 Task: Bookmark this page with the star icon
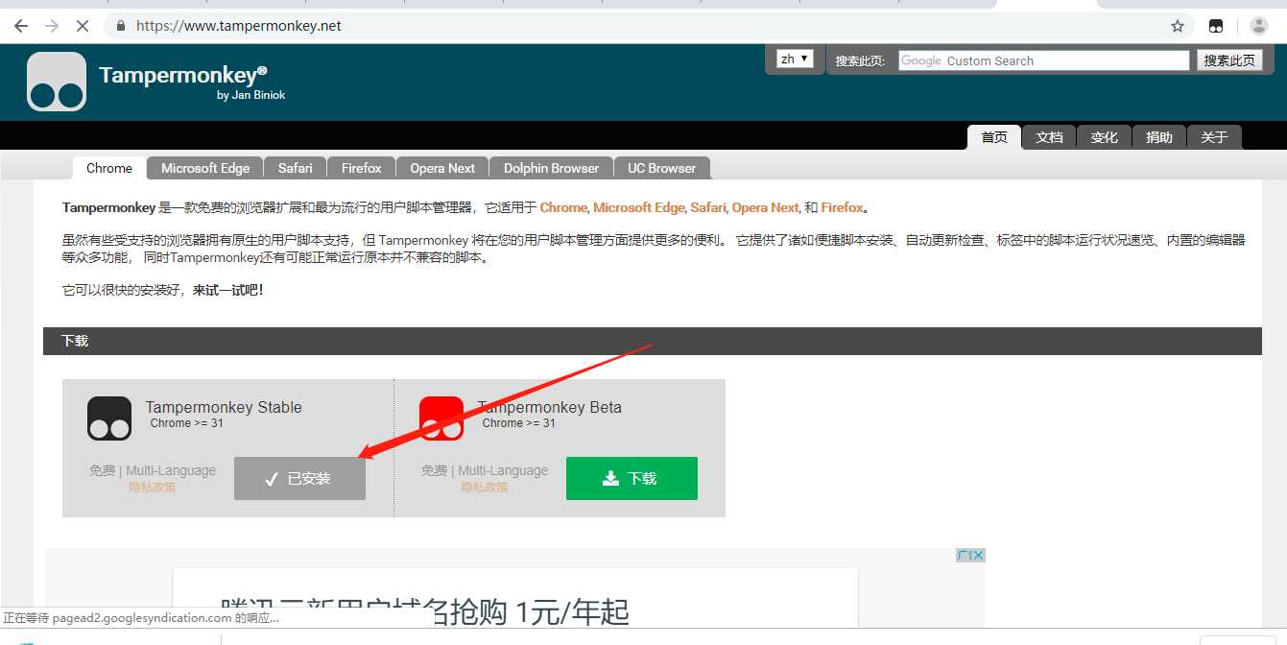click(1178, 26)
